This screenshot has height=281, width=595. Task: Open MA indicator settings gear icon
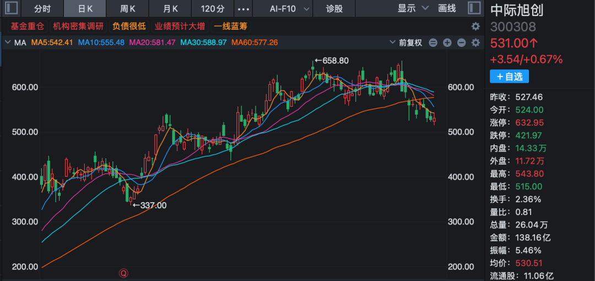(475, 42)
